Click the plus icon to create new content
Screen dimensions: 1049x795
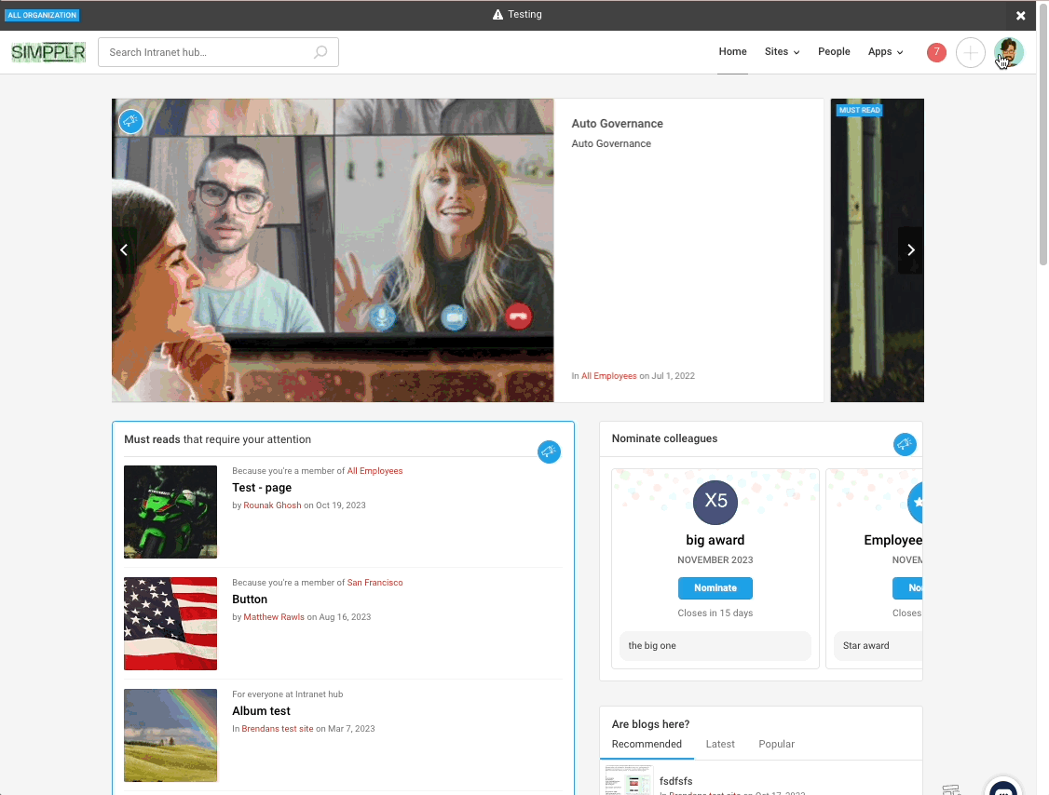coord(971,53)
